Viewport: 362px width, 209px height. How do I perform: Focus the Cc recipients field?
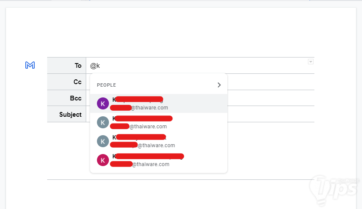(x=270, y=82)
